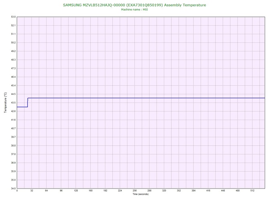Viewport: 269px width, 201px height.
Task: Click the 256 tick label on the time axis
Action: click(x=134, y=191)
